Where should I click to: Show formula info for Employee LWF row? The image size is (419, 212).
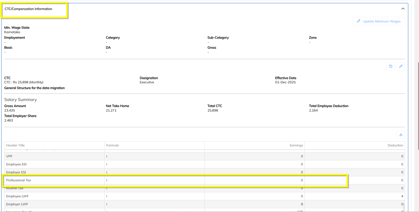[x=107, y=196]
